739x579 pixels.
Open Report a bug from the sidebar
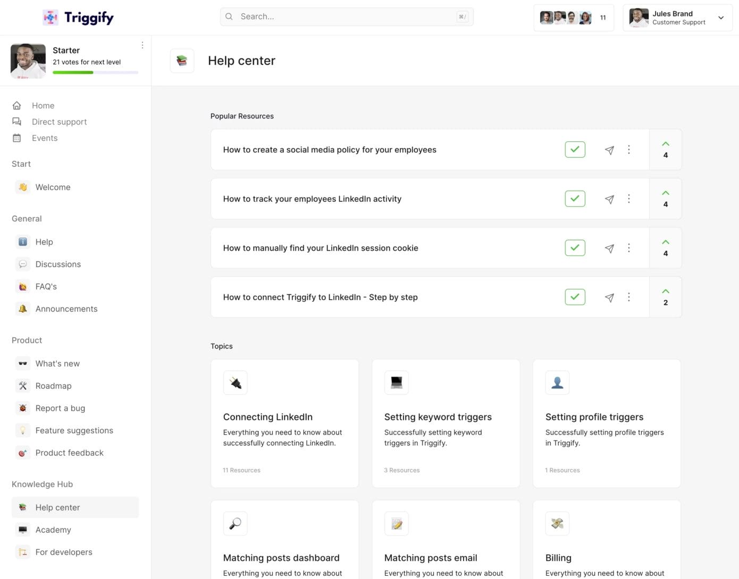tap(60, 408)
